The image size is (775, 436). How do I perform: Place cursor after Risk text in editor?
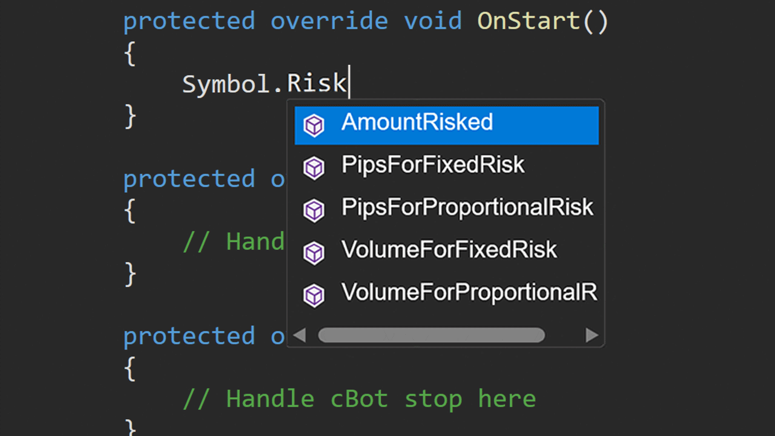coord(349,83)
